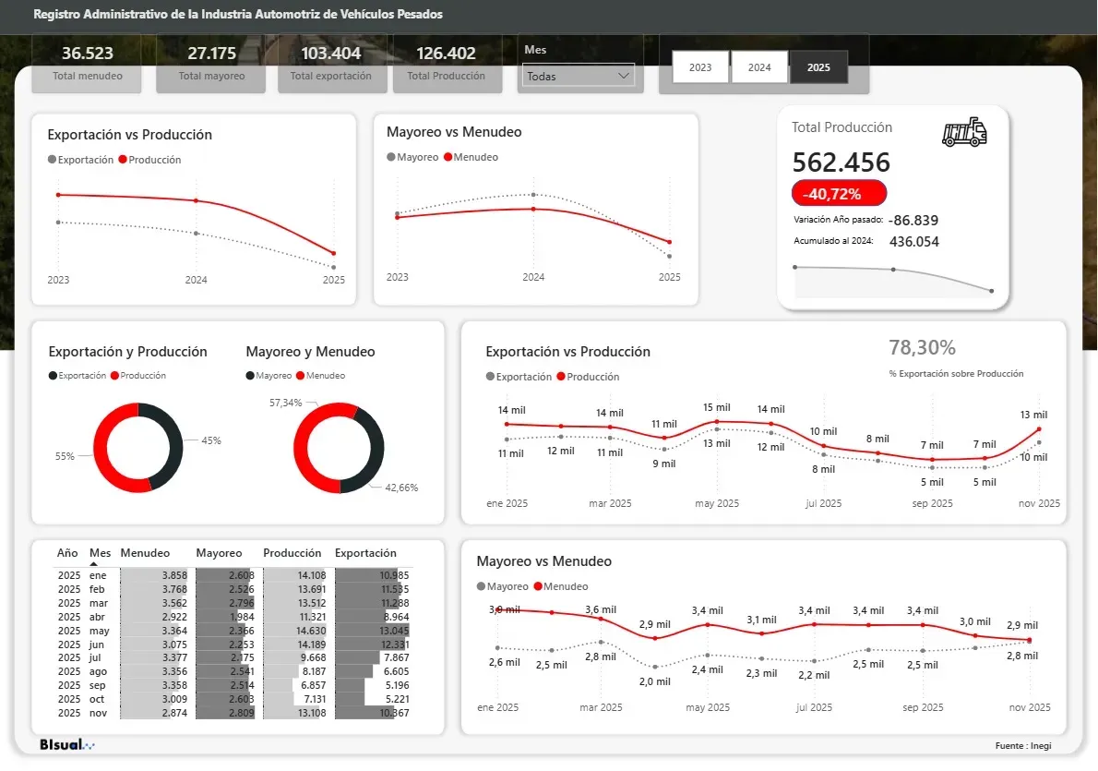This screenshot has width=1098, height=771.
Task: Click Exportación legend marker in donut chart
Action: (53, 376)
